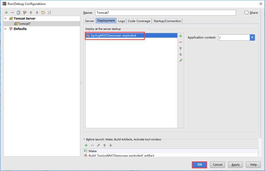Select the Build 'SpringMVCDemo:war exploded' artifact task
Viewport: 265px width, 171px height.
(x=171, y=155)
